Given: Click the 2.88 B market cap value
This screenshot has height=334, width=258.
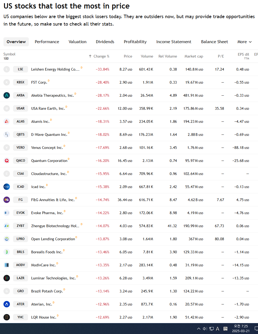Looking at the screenshot, I should click(x=195, y=135).
